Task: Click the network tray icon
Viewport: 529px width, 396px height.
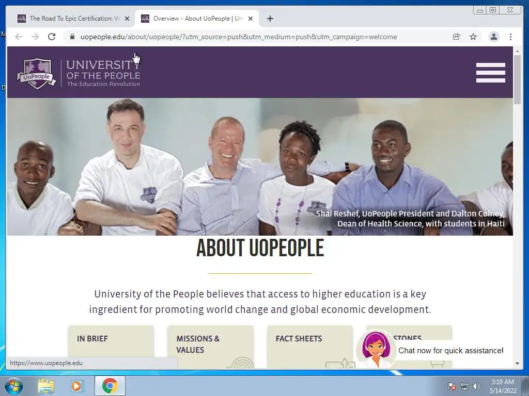Action: 464,386
